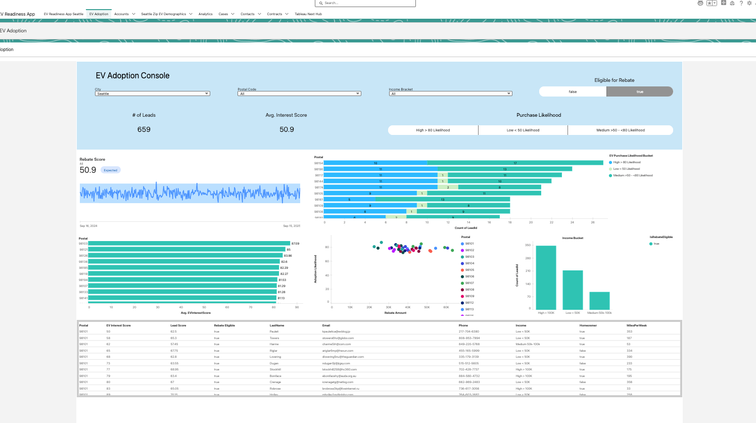Click the Rebate Score sparkline chart
Screen dimensions: 756x423
point(190,194)
